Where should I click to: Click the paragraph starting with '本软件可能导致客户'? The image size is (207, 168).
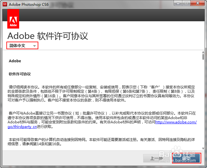tap(101, 142)
